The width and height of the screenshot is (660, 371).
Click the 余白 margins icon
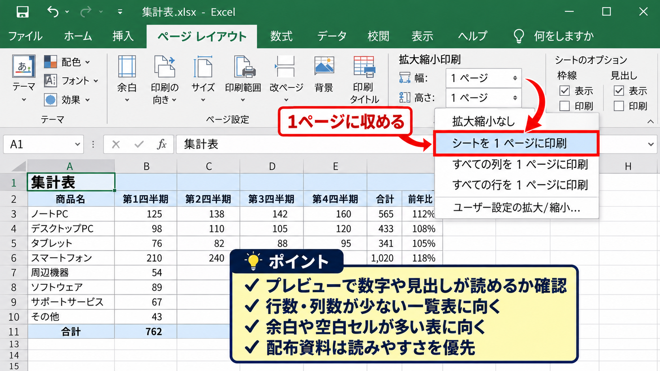(127, 67)
